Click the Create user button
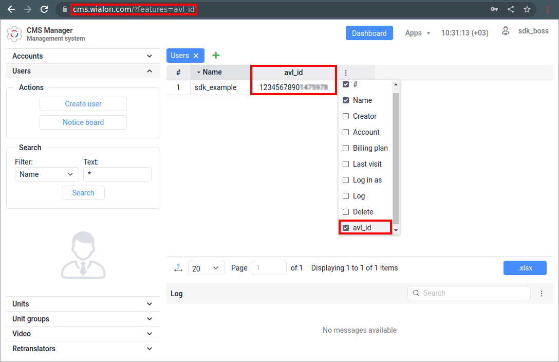Image resolution: width=559 pixels, height=362 pixels. click(83, 104)
